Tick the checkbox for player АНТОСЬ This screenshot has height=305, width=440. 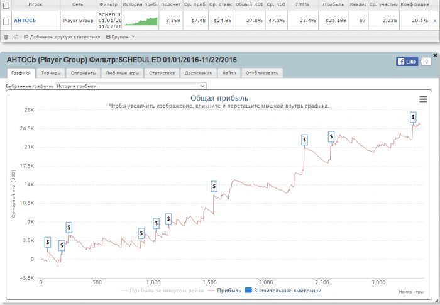[6, 21]
